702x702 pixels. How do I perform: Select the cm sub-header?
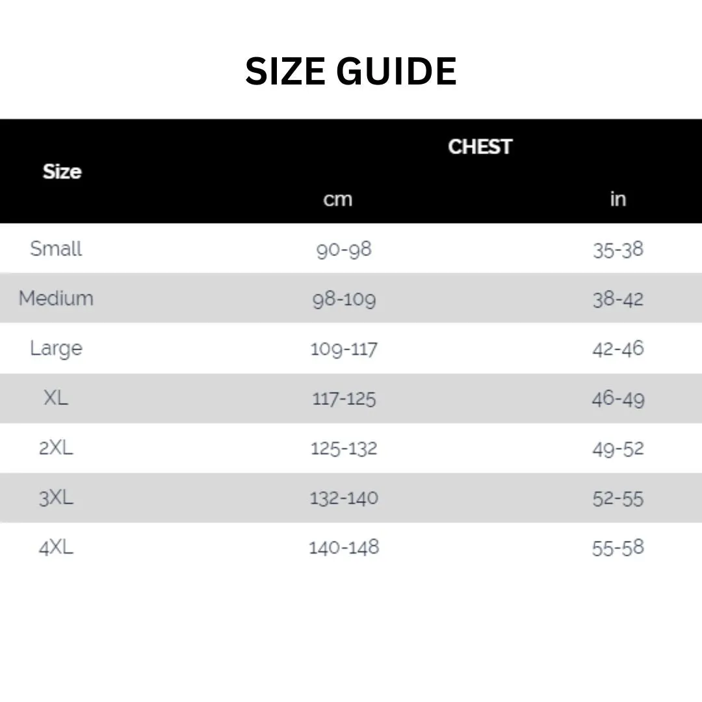tap(338, 200)
